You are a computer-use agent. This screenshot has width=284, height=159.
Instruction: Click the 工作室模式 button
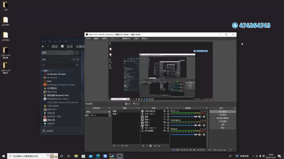pos(223,121)
